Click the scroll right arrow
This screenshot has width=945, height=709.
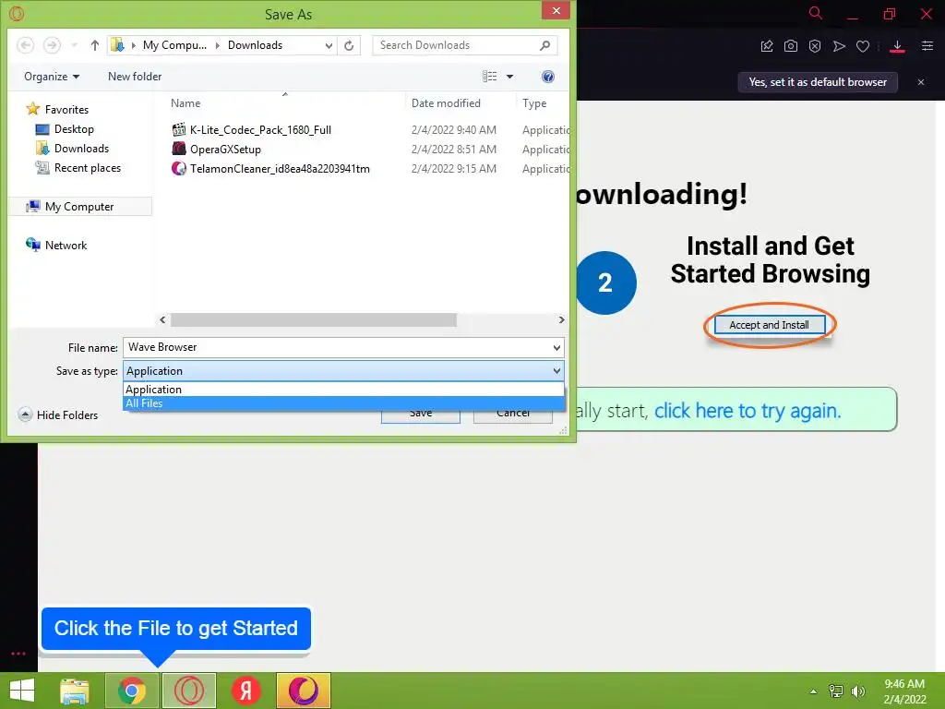561,320
